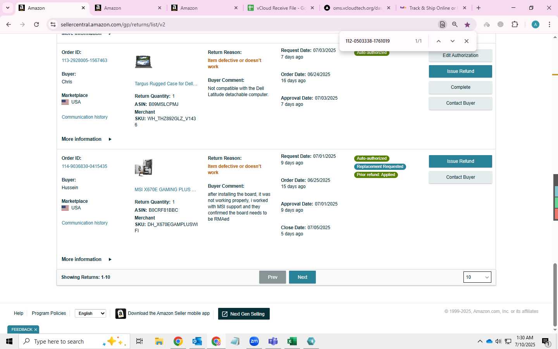Click the Replacement Requested badge
Image resolution: width=558 pixels, height=349 pixels.
pyautogui.click(x=380, y=167)
